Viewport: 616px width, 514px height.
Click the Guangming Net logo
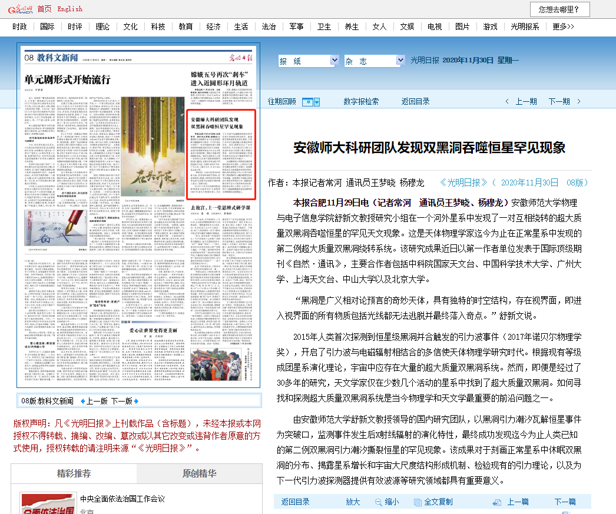click(20, 9)
